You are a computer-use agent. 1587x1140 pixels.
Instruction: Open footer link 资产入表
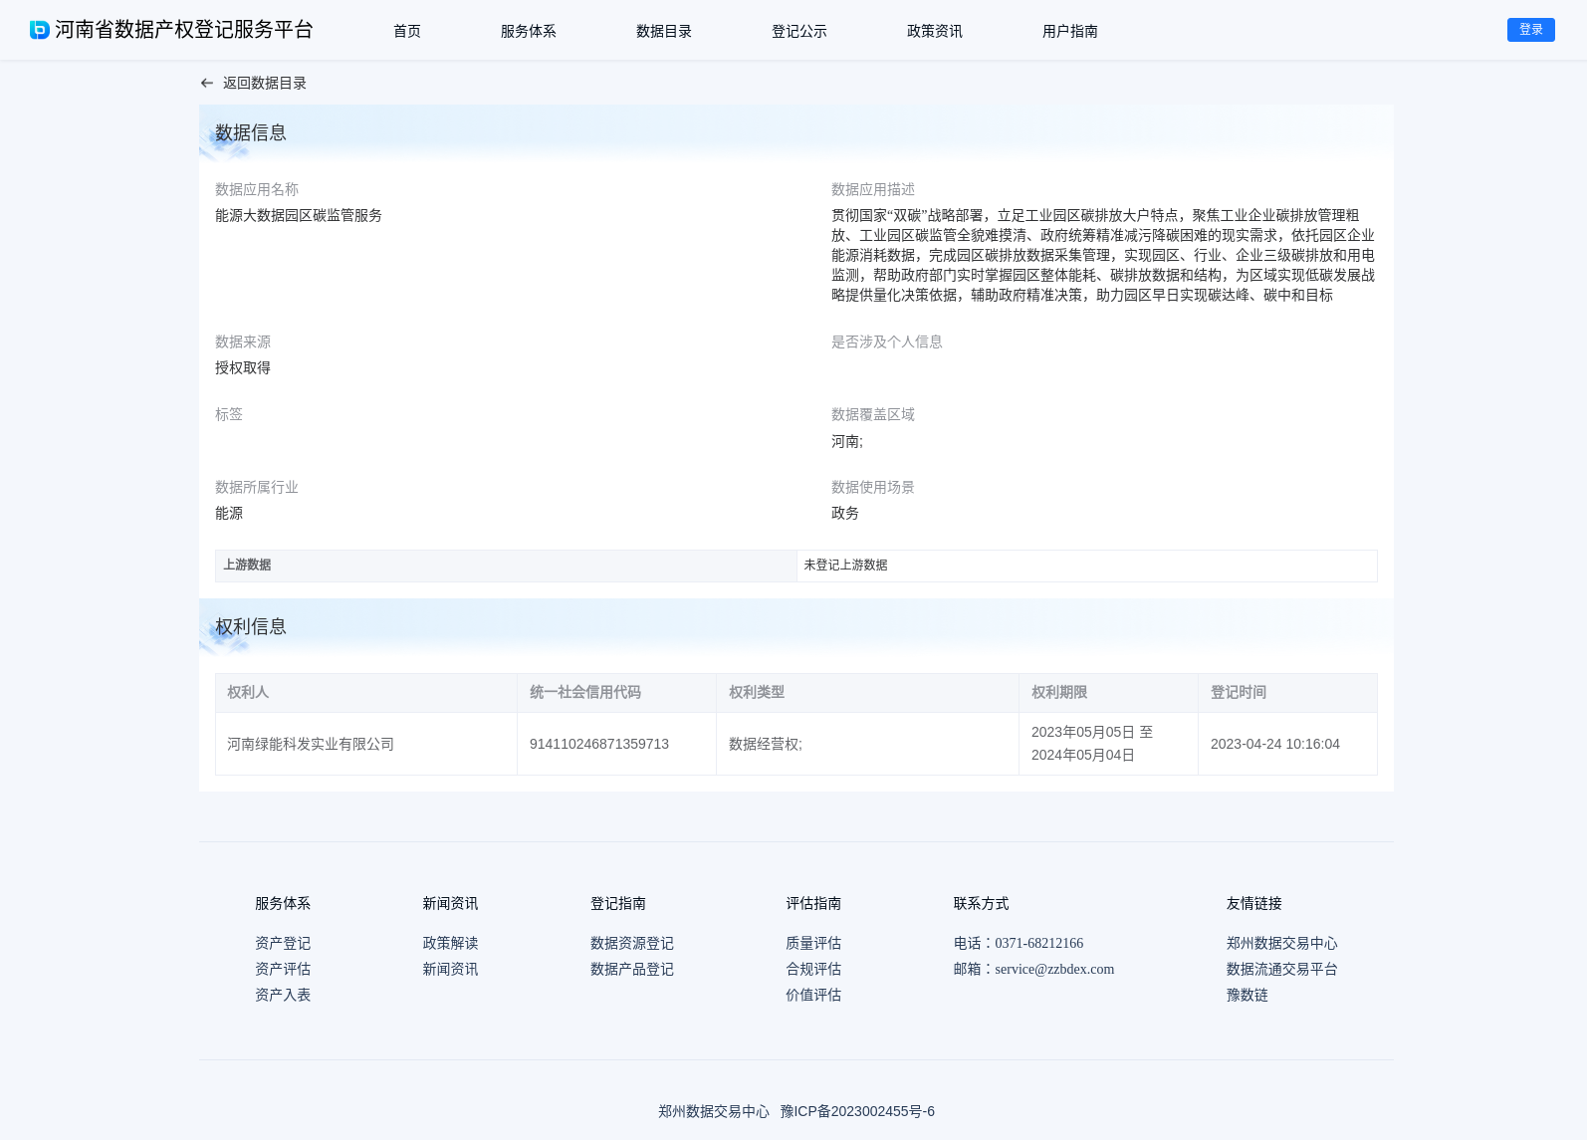tap(283, 995)
